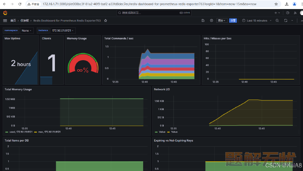Go forward in the browser
The width and height of the screenshot is (303, 171).
click(12, 4)
